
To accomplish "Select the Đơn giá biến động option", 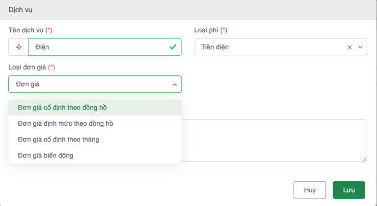I will tap(46, 155).
